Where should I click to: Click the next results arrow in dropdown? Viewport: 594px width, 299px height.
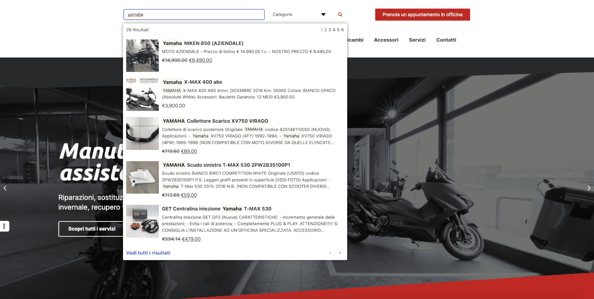click(340, 253)
